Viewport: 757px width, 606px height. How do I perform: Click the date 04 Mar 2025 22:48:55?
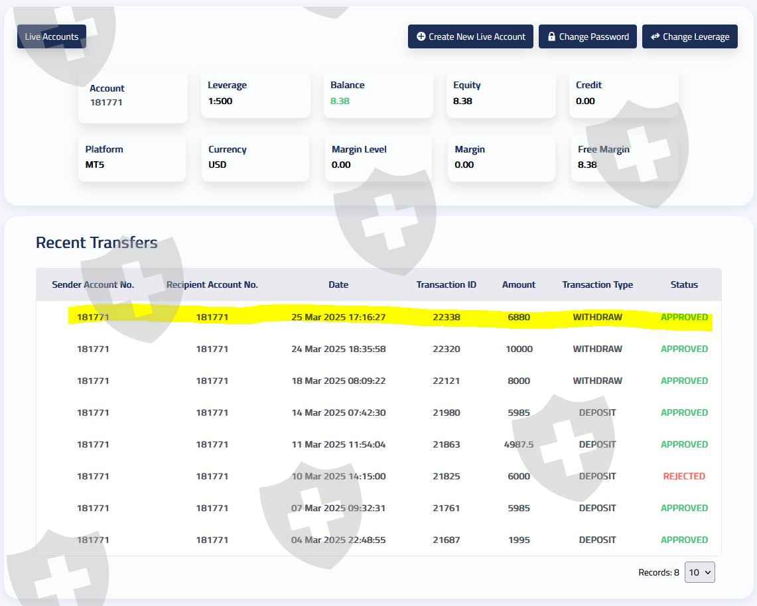[338, 540]
